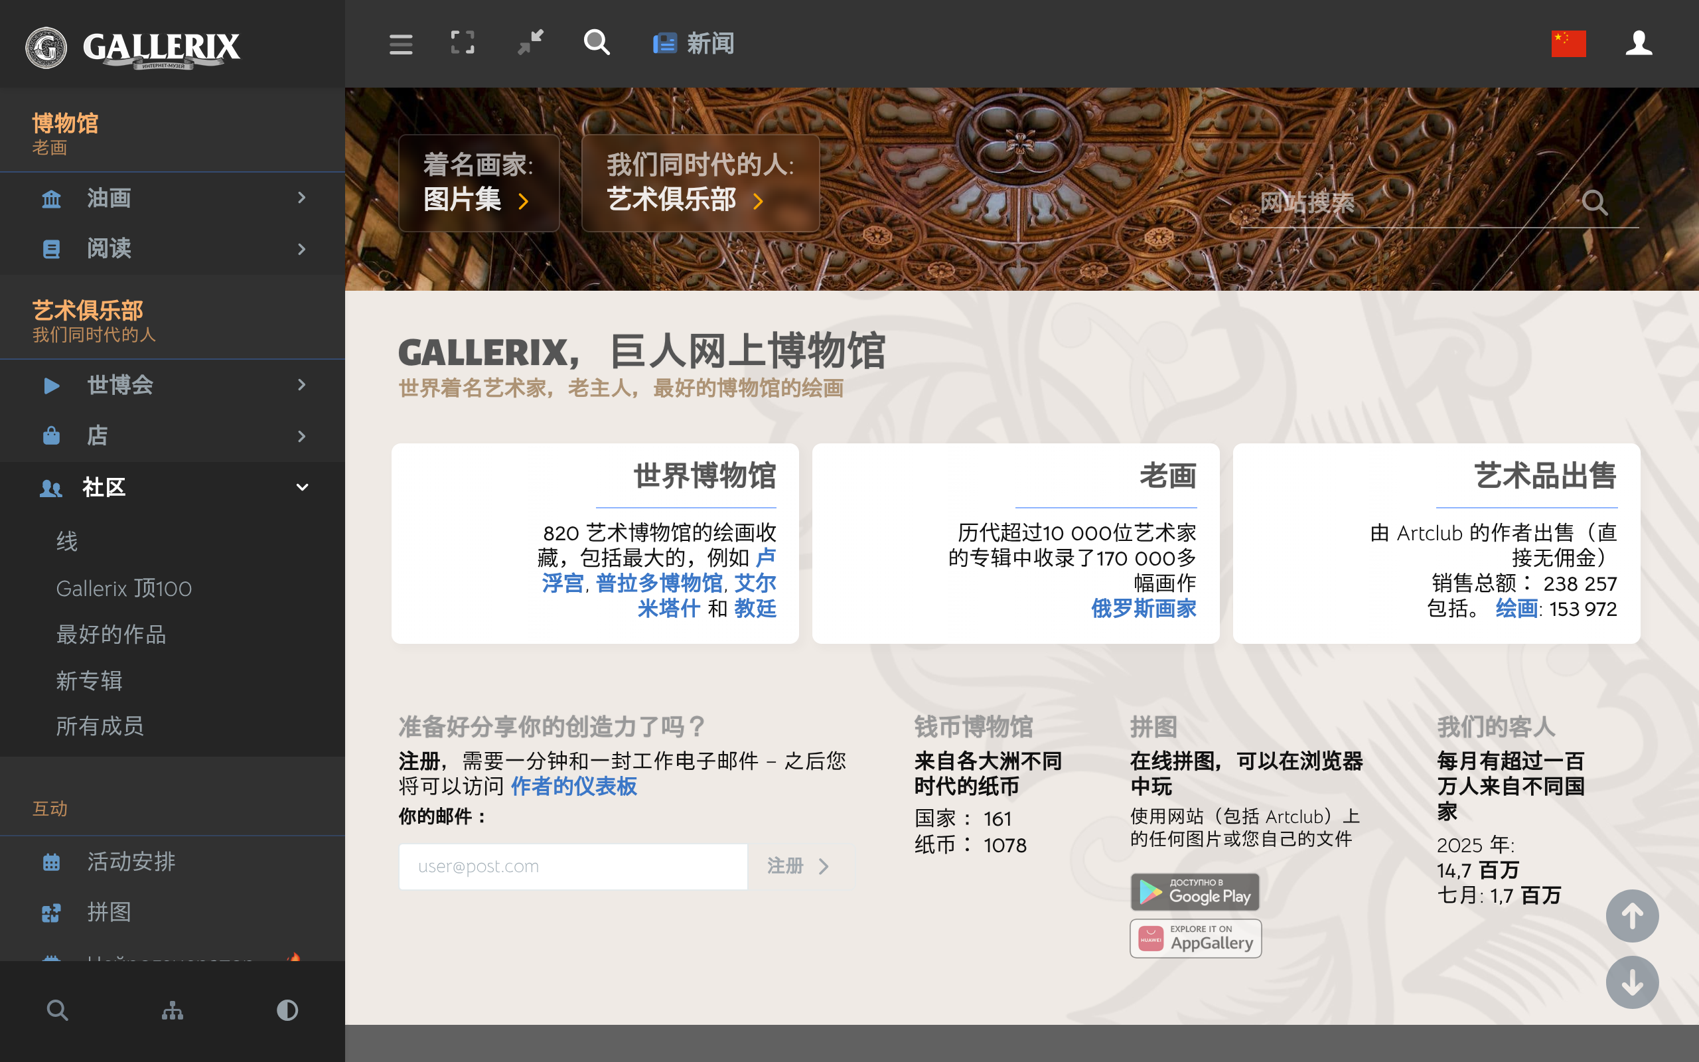Image resolution: width=1699 pixels, height=1062 pixels.
Task: Open the 新闻 news link
Action: click(x=693, y=44)
